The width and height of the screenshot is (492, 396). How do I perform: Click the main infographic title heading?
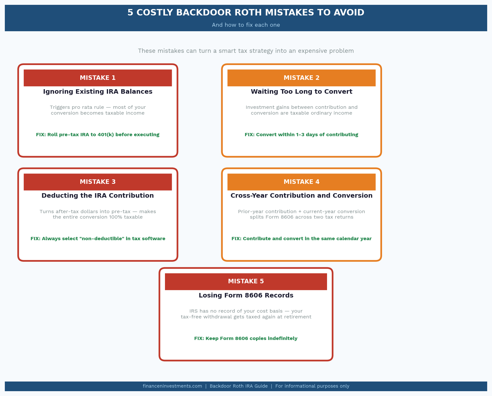click(246, 13)
